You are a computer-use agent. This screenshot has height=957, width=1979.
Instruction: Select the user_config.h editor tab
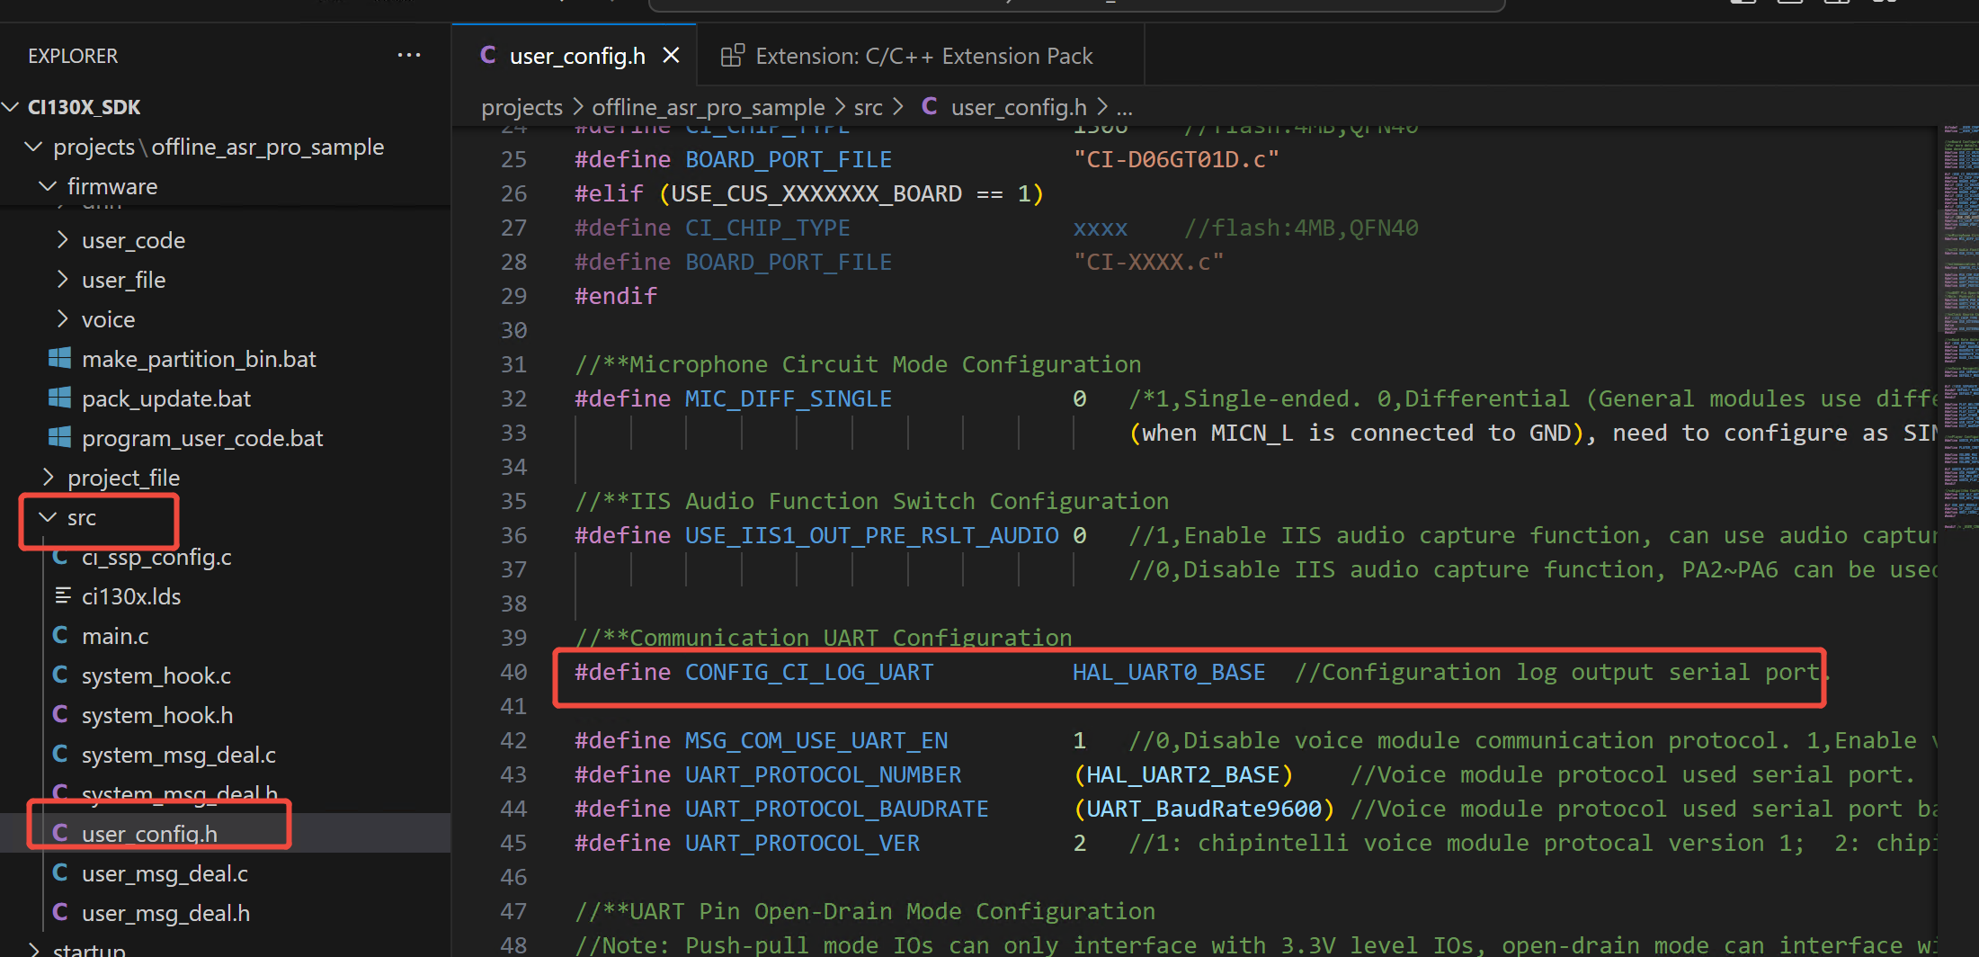coord(576,55)
